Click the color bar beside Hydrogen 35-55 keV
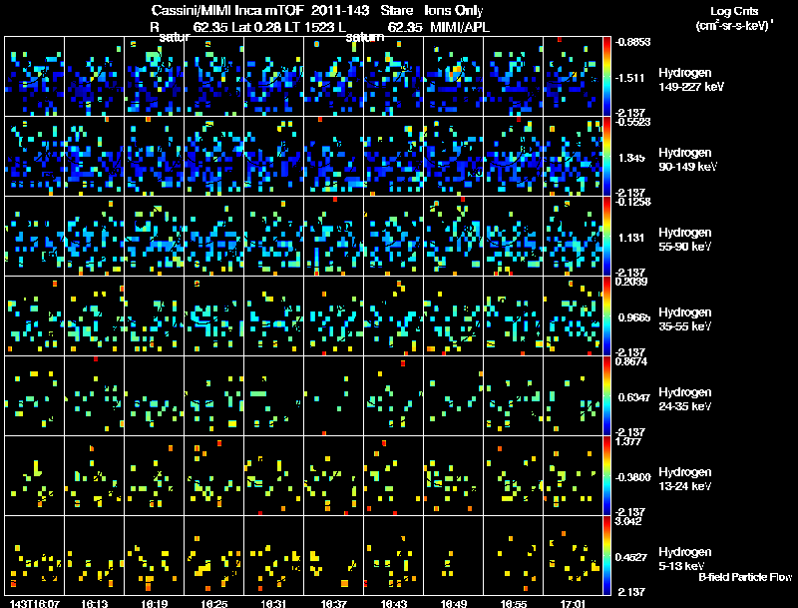 click(x=606, y=316)
